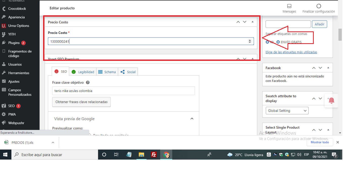Close the downloads bar
The width and height of the screenshot is (343, 193).
[338, 142]
